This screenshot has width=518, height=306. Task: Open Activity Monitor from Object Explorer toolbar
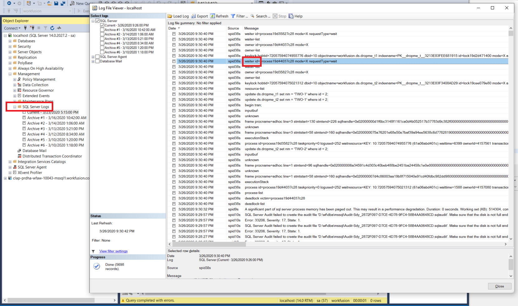pos(59,28)
